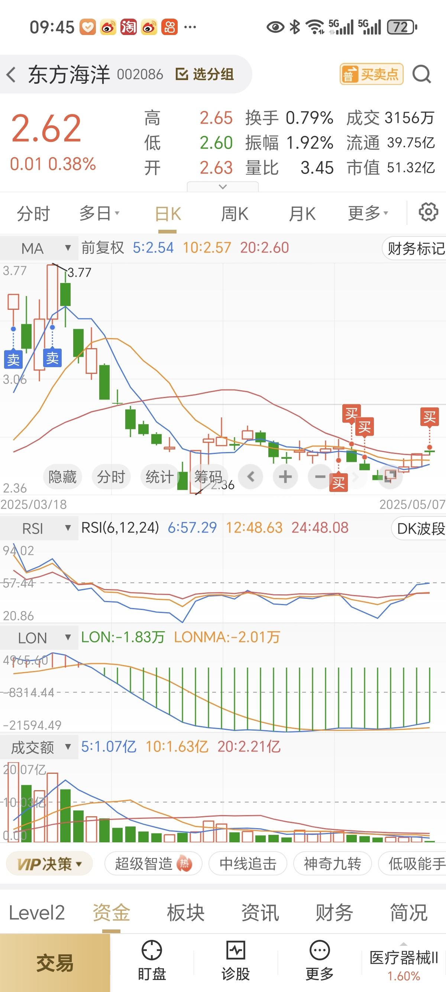The height and width of the screenshot is (992, 446).
Task: Tap the Wi-Fi status icon
Action: [x=314, y=27]
